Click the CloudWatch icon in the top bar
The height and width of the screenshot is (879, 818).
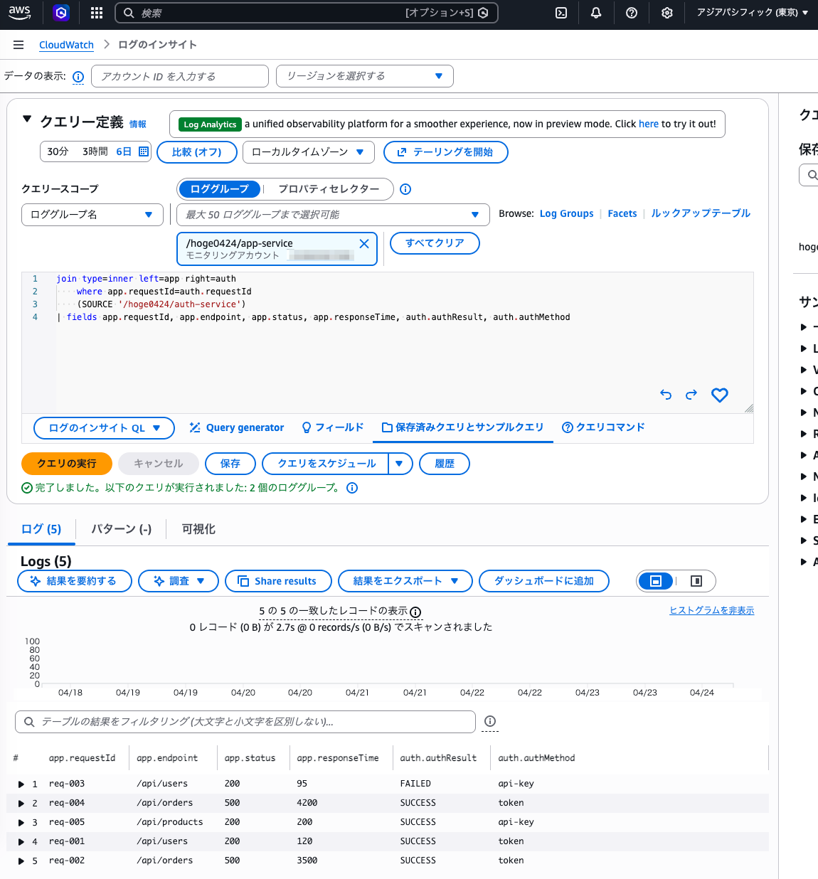click(x=60, y=12)
